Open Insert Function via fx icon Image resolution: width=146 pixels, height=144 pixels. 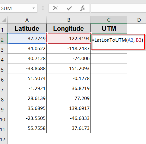(x=82, y=8)
